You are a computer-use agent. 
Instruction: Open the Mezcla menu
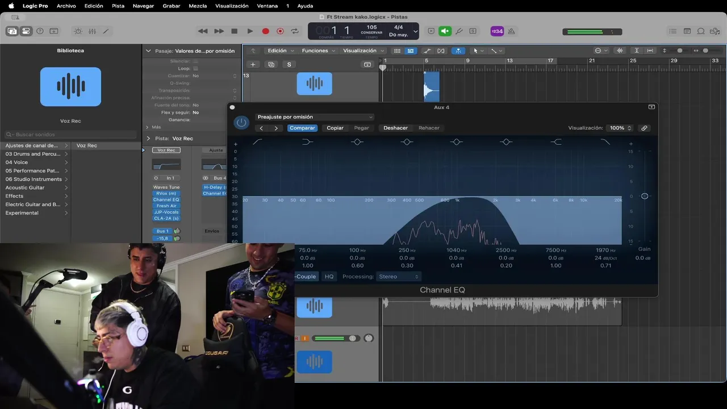point(198,6)
